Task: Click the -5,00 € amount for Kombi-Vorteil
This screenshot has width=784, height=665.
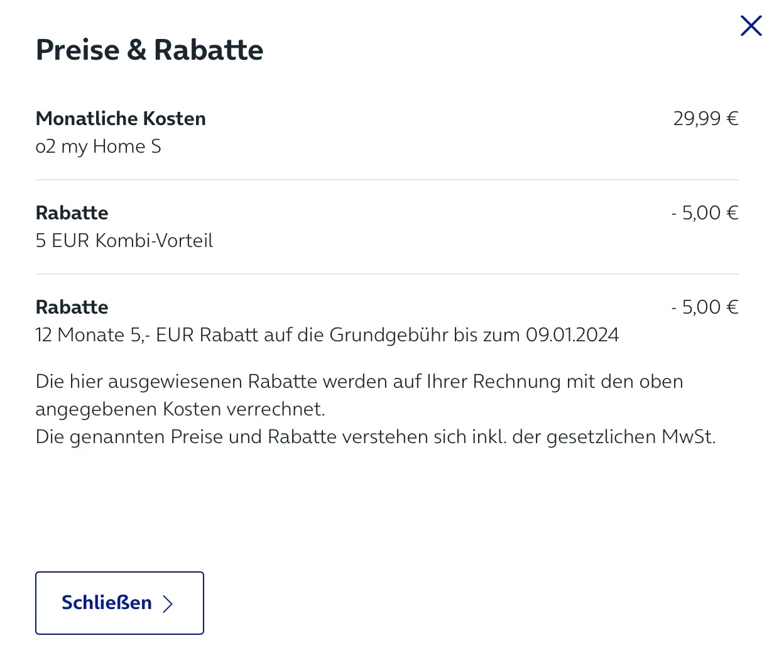Action: [705, 212]
